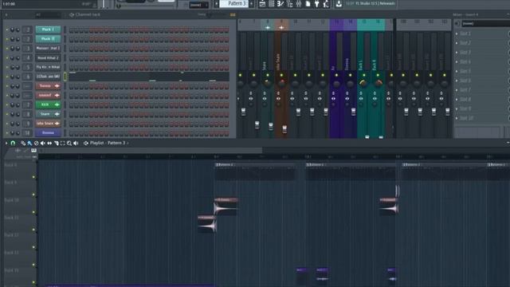Viewport: 510px width, 287px height.
Task: Expand the Slot 1 effect arrow in the mixer
Action: point(457,33)
